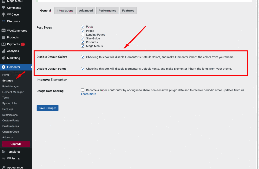Click the Upgrade button in sidebar
The width and height of the screenshot is (259, 169).
[16, 144]
